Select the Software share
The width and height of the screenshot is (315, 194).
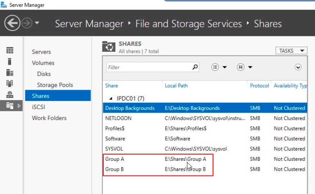[x=115, y=139]
